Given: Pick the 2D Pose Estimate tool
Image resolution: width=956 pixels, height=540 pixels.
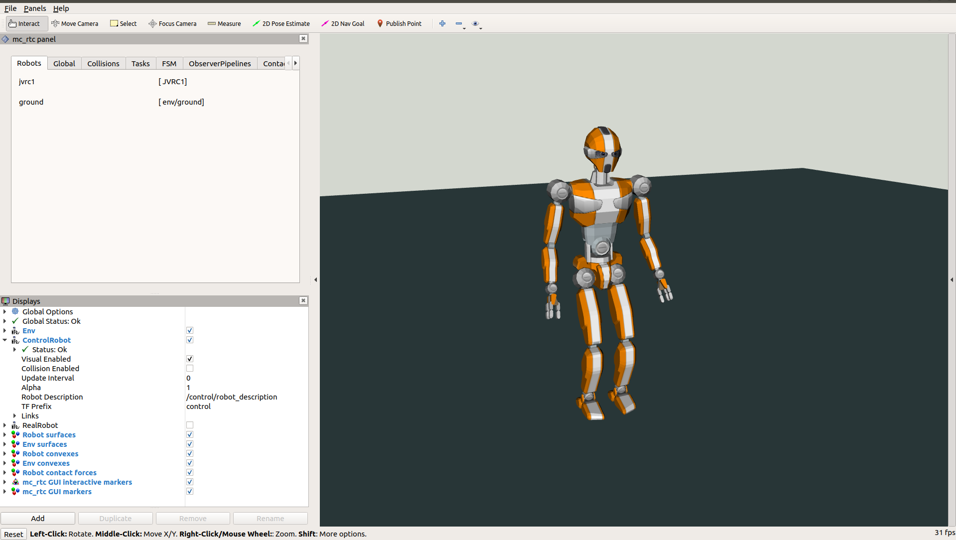Looking at the screenshot, I should coord(281,23).
